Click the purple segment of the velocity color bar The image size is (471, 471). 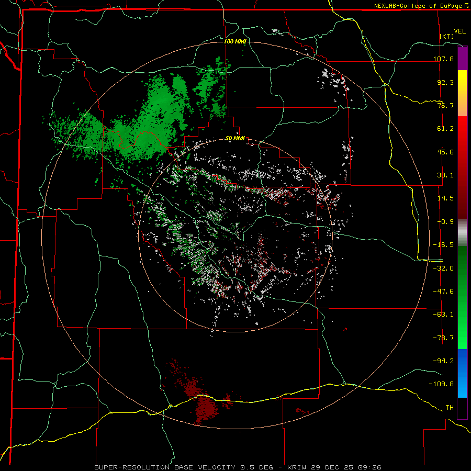462,58
